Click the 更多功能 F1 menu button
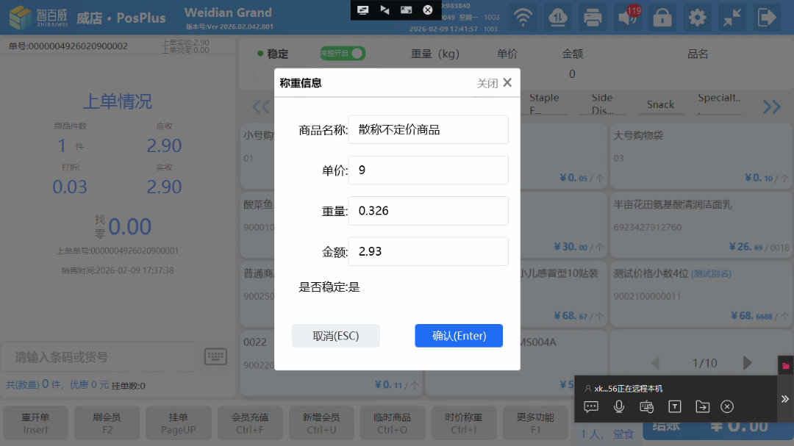This screenshot has height=446, width=794. (534, 423)
